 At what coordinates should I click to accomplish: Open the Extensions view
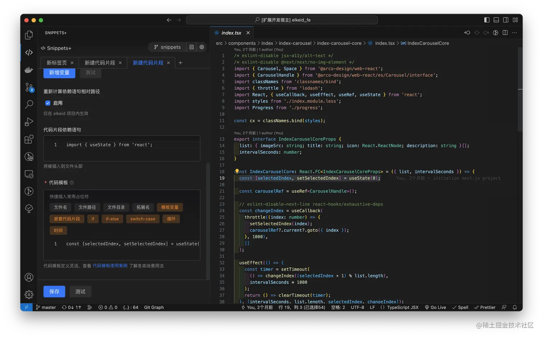29,139
